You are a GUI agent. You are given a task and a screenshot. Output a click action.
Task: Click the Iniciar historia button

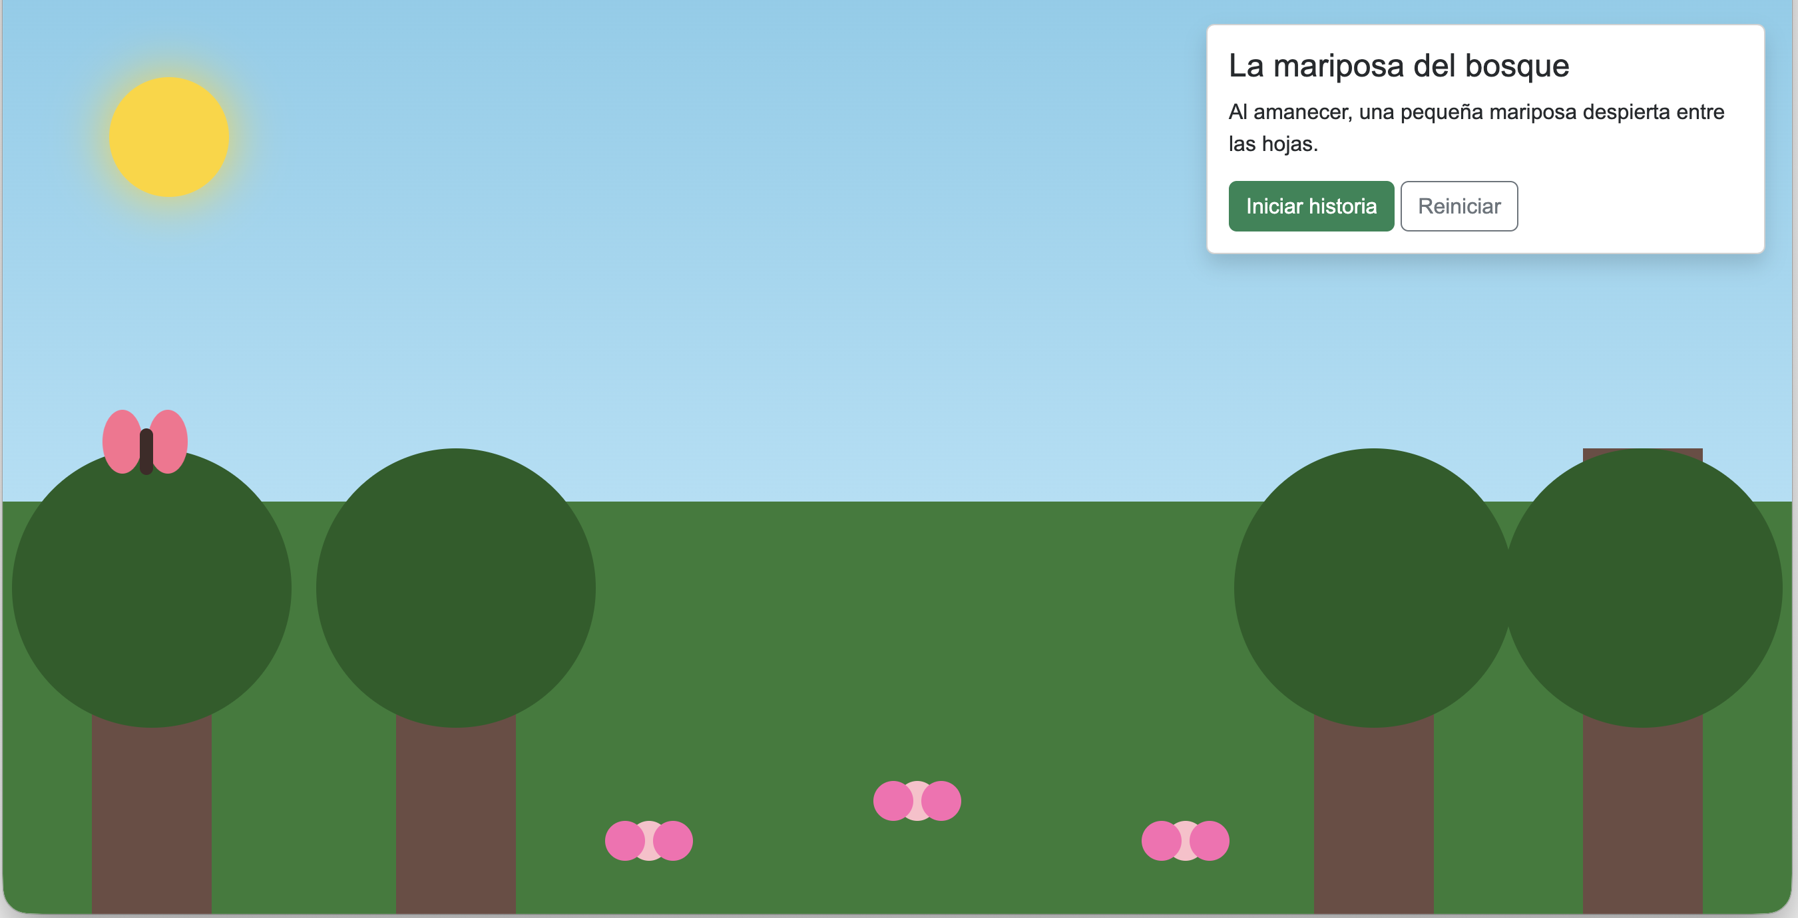[x=1311, y=206]
